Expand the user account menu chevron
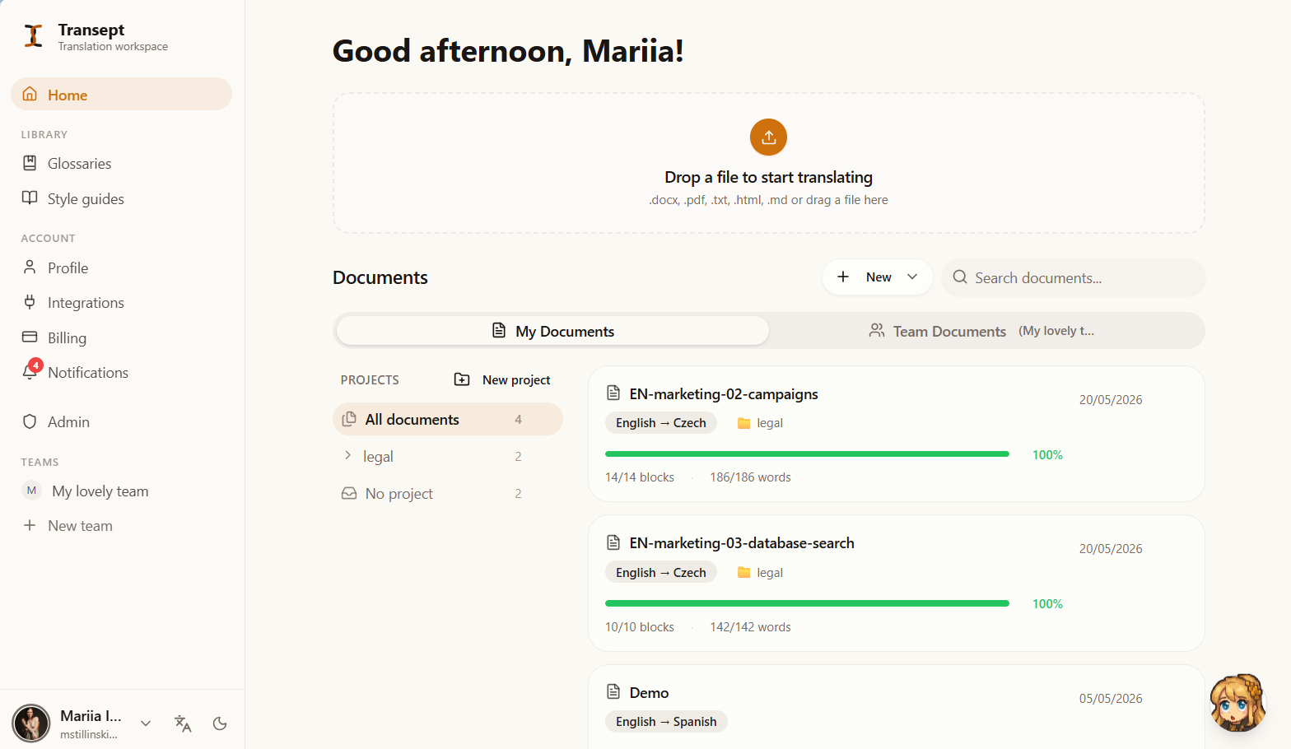The height and width of the screenshot is (749, 1291). tap(146, 723)
